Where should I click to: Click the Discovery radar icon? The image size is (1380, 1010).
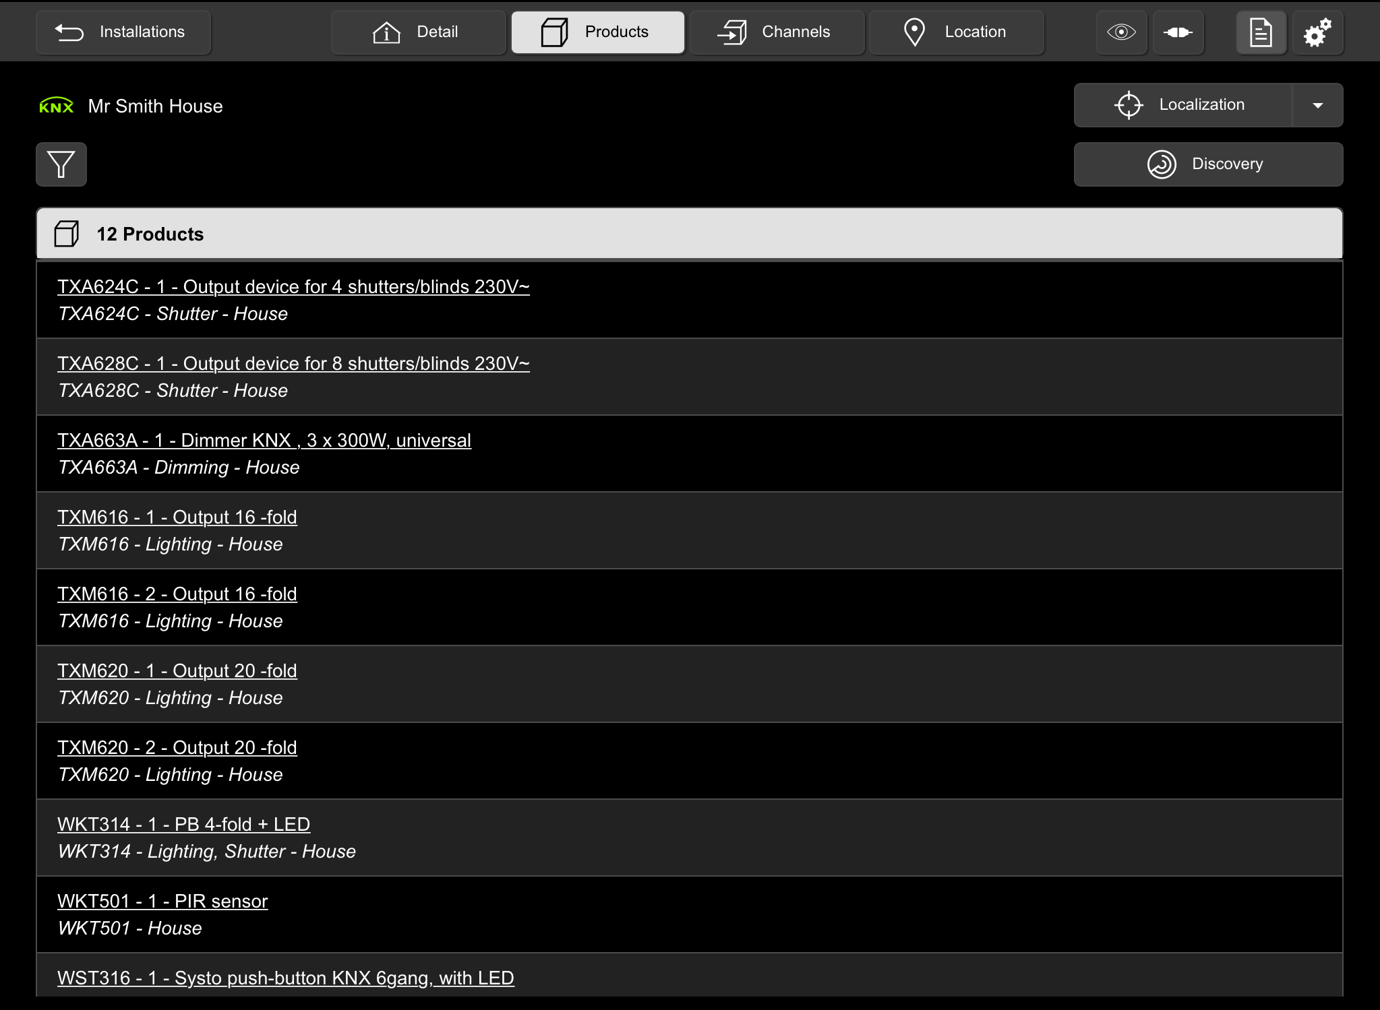click(x=1162, y=164)
